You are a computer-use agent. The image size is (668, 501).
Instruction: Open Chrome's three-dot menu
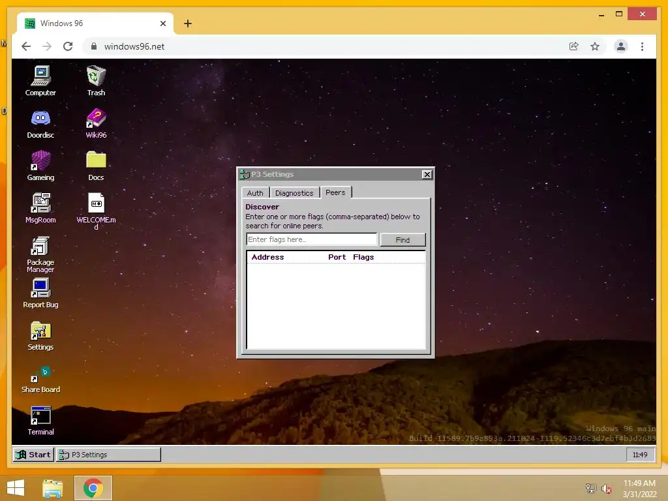click(x=642, y=46)
